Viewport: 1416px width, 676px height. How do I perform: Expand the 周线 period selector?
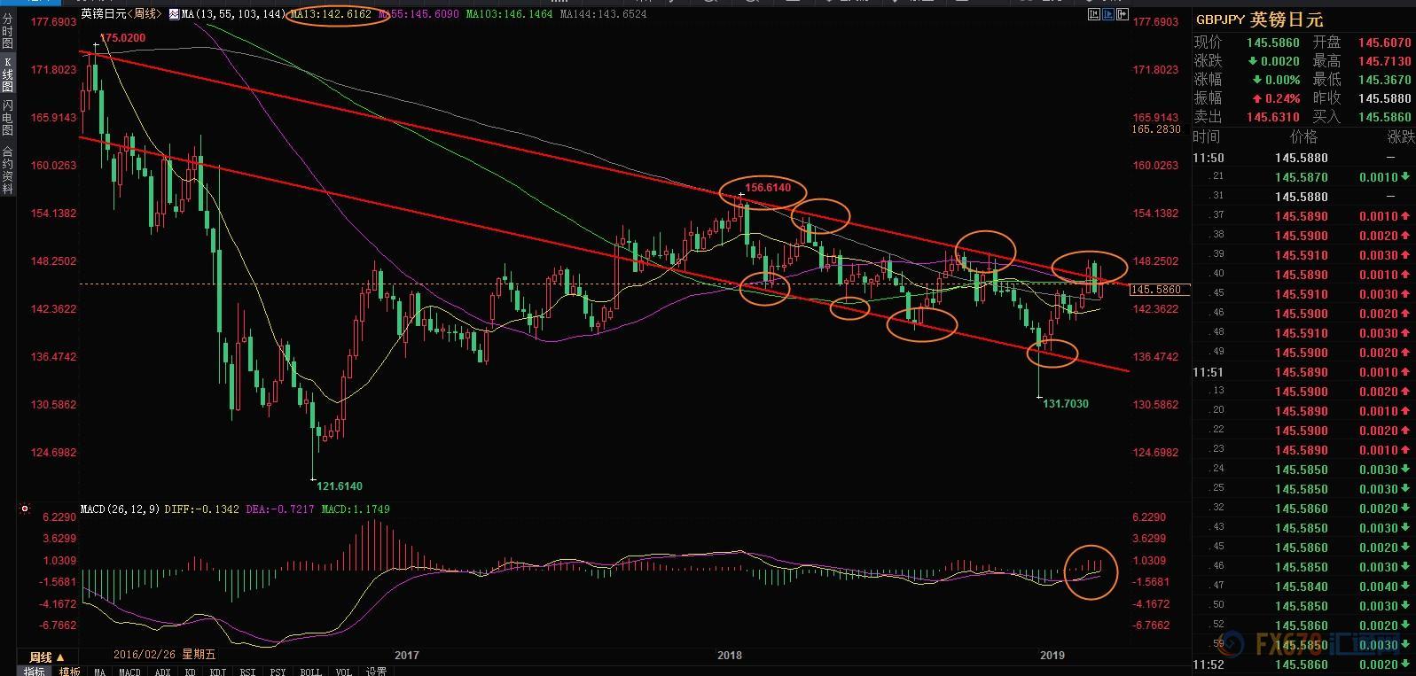point(48,657)
